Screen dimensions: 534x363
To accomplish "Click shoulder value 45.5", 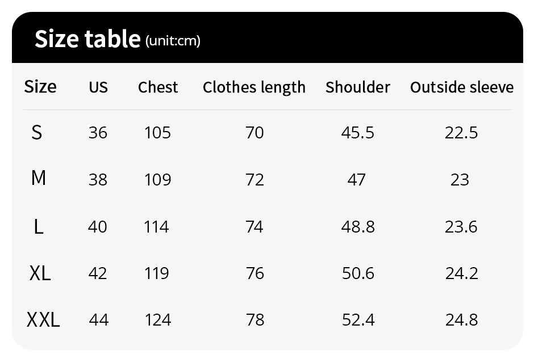I will (358, 133).
